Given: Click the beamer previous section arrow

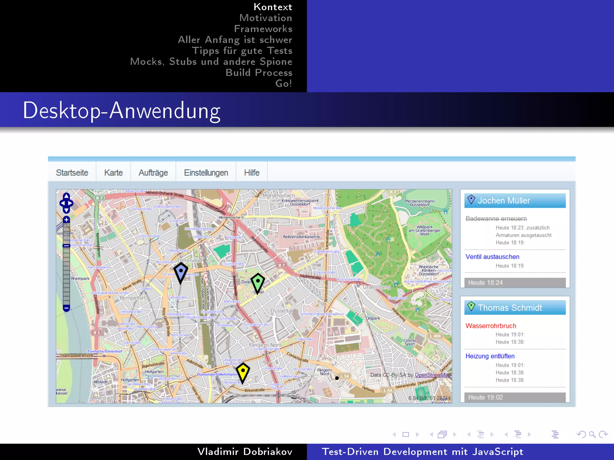Looking at the screenshot, I should click(506, 435).
